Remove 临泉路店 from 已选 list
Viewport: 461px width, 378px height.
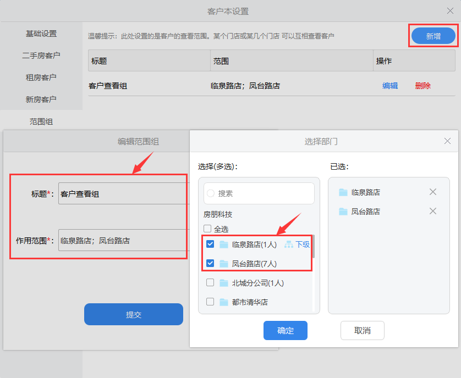(x=432, y=192)
